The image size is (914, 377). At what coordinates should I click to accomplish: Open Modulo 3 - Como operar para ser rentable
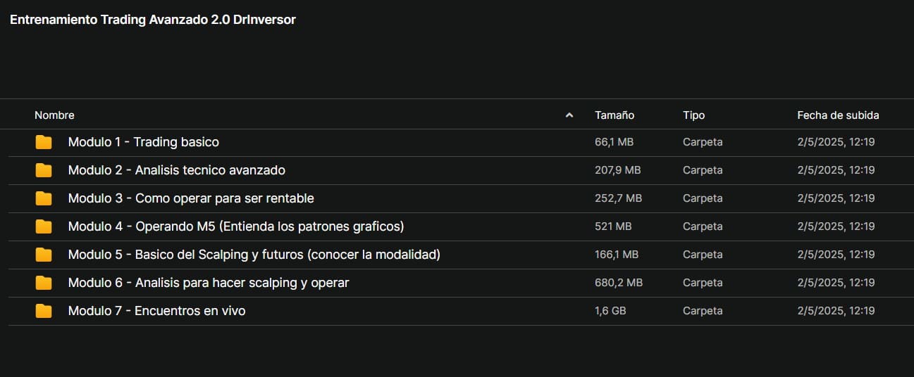tap(191, 198)
